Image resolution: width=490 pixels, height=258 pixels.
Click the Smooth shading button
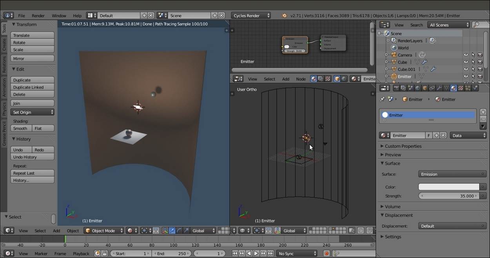(x=21, y=128)
